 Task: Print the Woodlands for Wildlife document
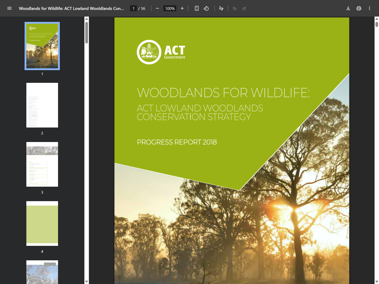(359, 8)
